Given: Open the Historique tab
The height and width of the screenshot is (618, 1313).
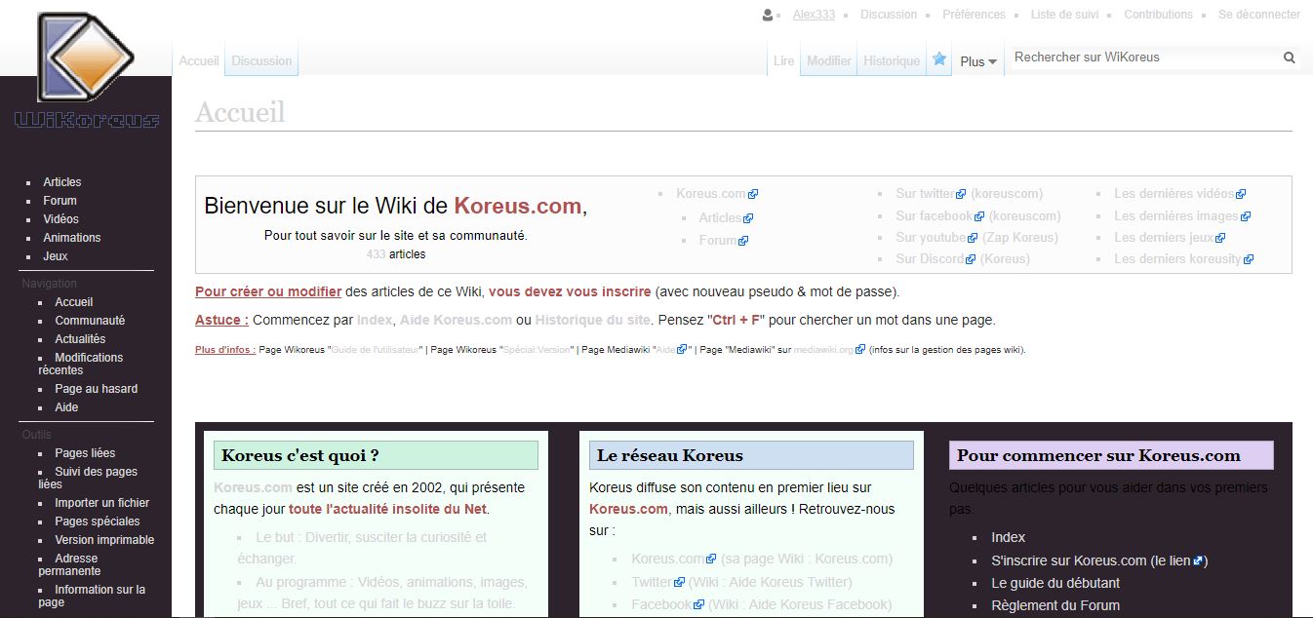Looking at the screenshot, I should 891,60.
